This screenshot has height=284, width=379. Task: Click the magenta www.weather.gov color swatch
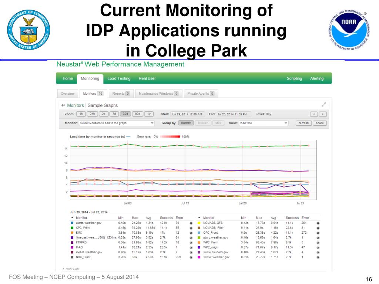[199, 257]
